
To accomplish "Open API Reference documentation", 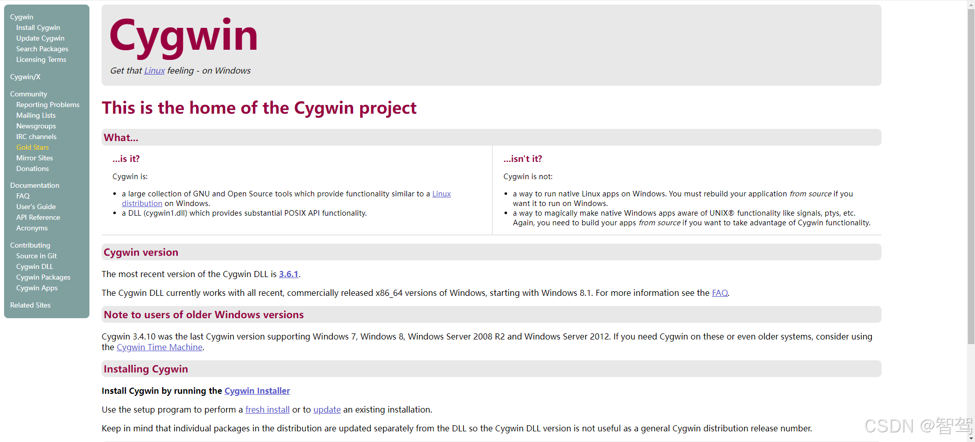I will pyautogui.click(x=38, y=217).
